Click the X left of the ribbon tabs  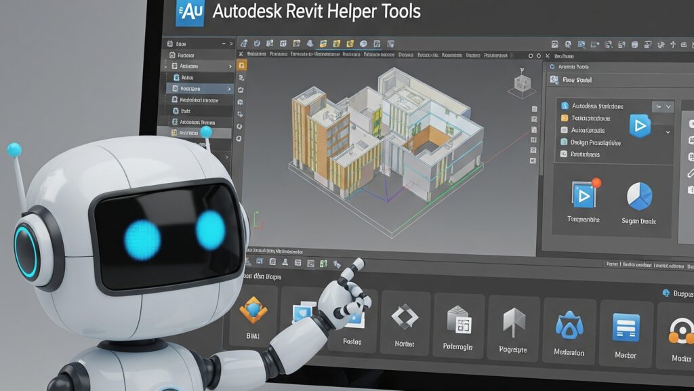pyautogui.click(x=241, y=54)
